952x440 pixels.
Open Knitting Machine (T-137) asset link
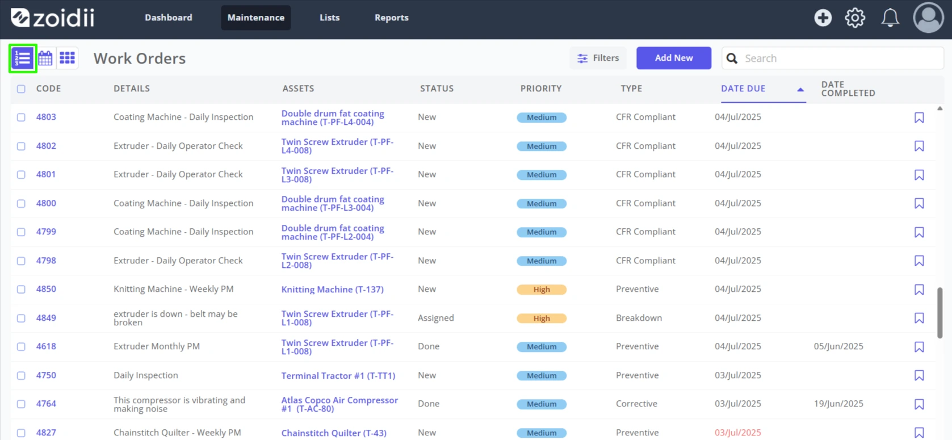pyautogui.click(x=332, y=290)
